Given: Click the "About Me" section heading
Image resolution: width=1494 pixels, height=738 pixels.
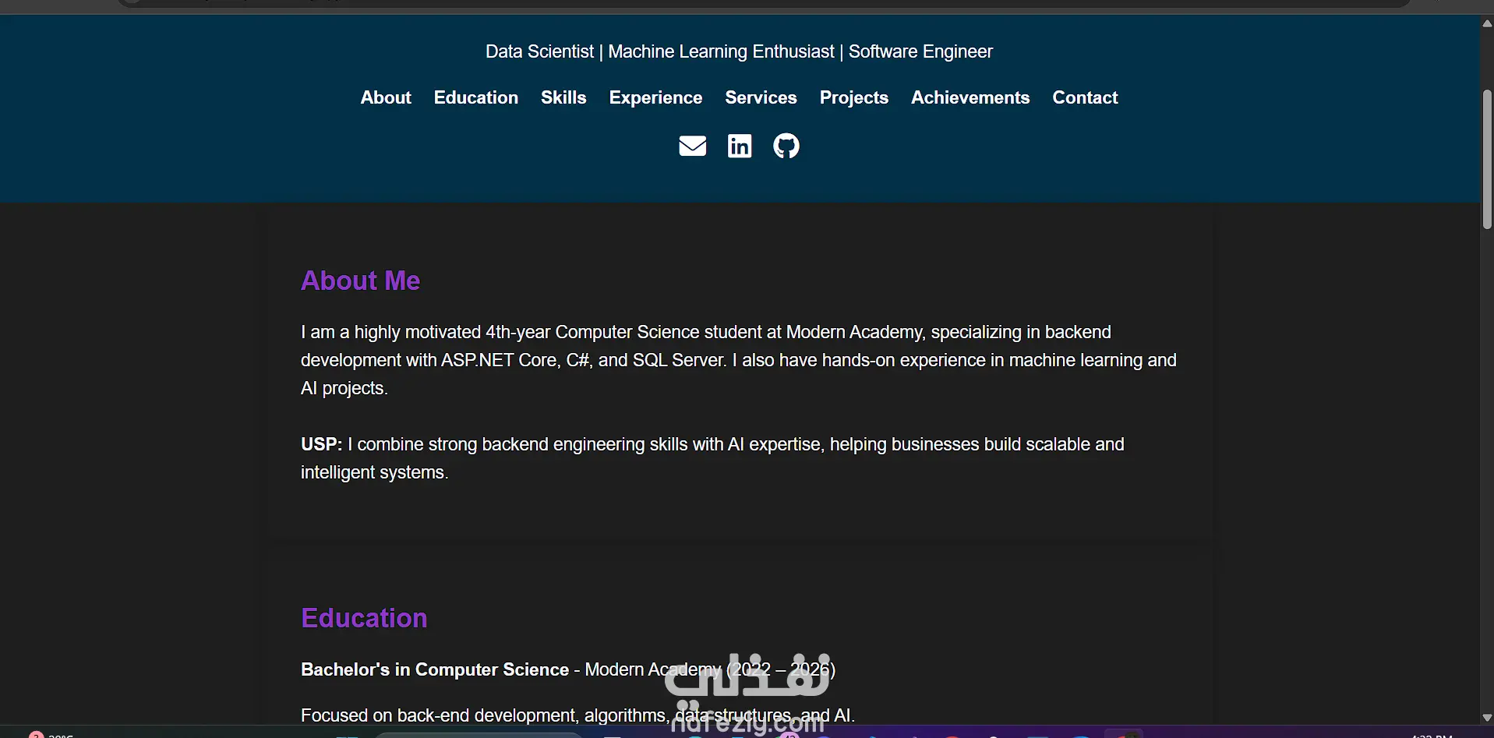Looking at the screenshot, I should click(x=360, y=281).
